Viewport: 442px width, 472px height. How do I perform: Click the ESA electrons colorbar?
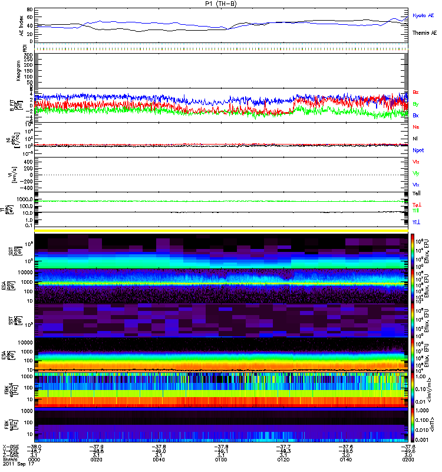pyautogui.click(x=413, y=355)
